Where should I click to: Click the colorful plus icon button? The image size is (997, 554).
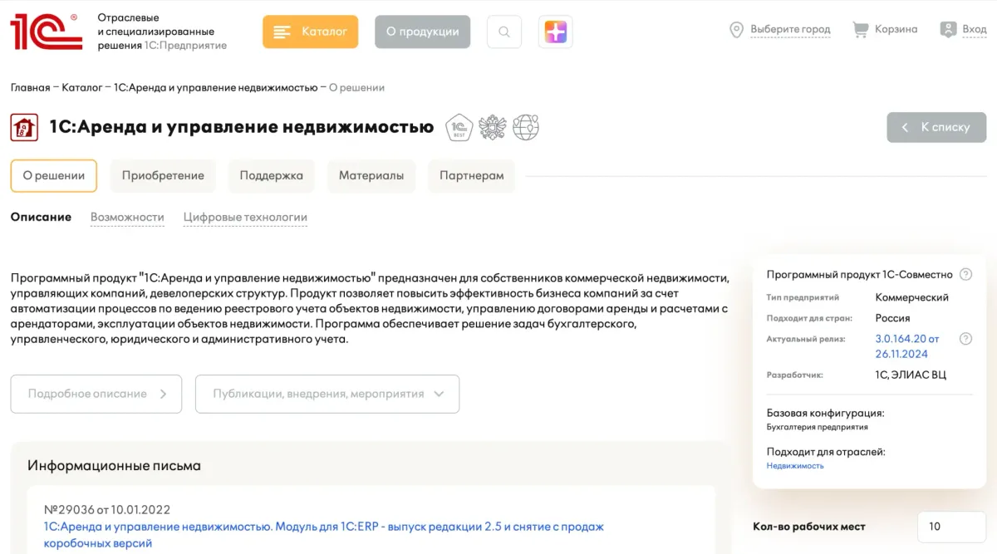click(x=555, y=32)
